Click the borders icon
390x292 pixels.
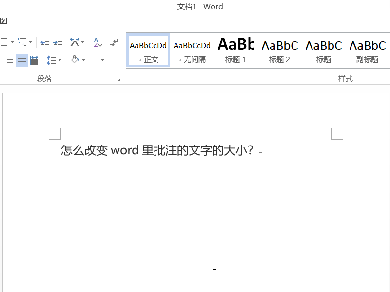click(94, 60)
